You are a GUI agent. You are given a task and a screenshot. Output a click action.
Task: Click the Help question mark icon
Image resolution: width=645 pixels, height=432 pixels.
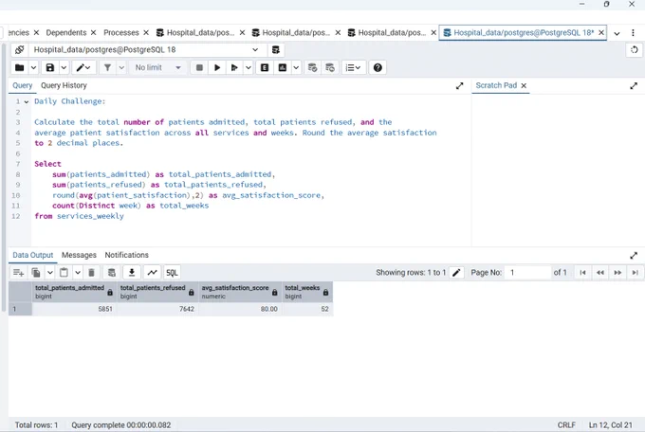378,67
